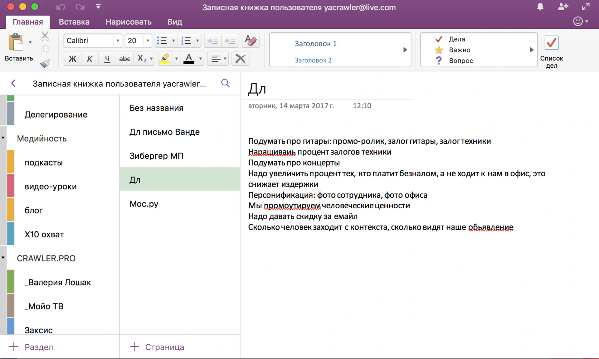
Task: Apply the Вопрос question tag
Action: 454,61
